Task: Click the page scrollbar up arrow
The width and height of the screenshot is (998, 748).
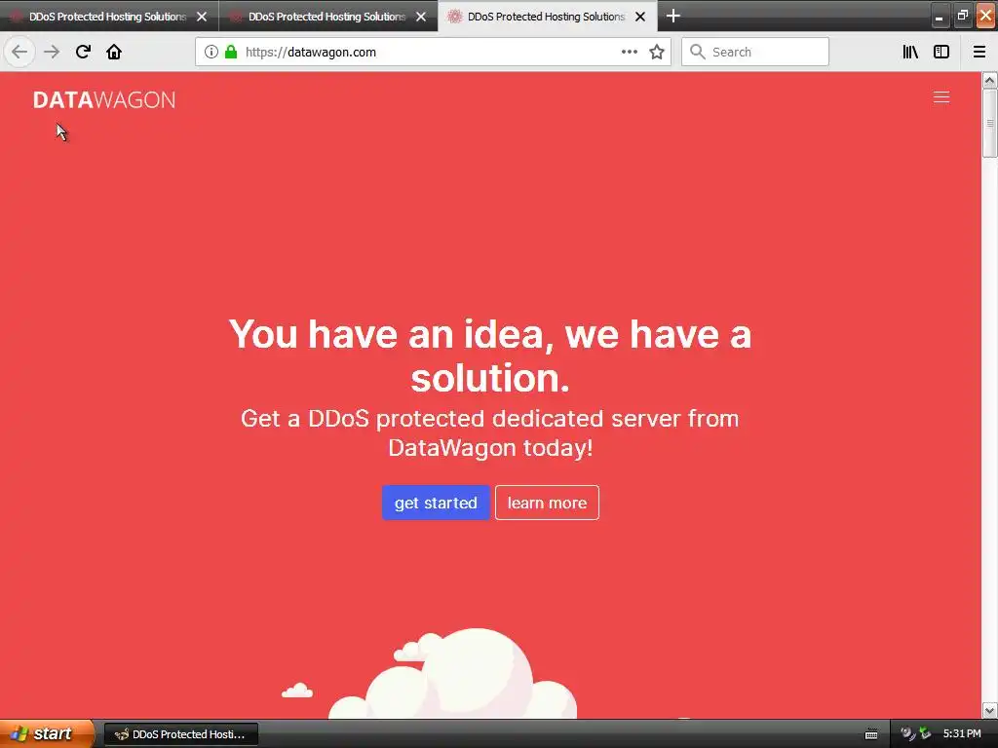Action: point(990,80)
